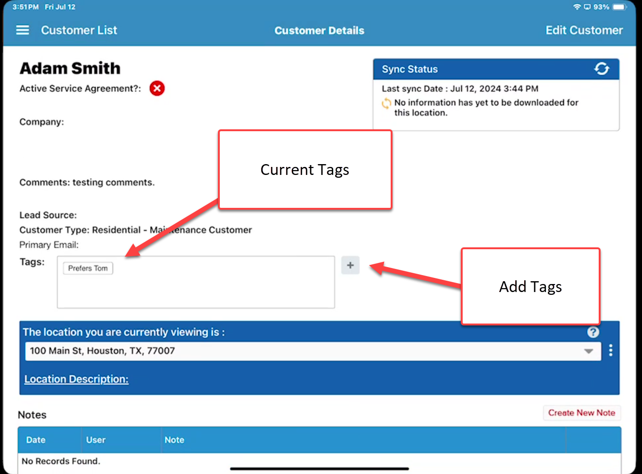Click the Customer Details title
The image size is (642, 474).
[319, 31]
